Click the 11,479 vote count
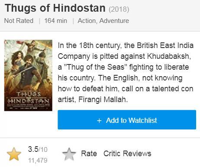 pyautogui.click(x=38, y=161)
